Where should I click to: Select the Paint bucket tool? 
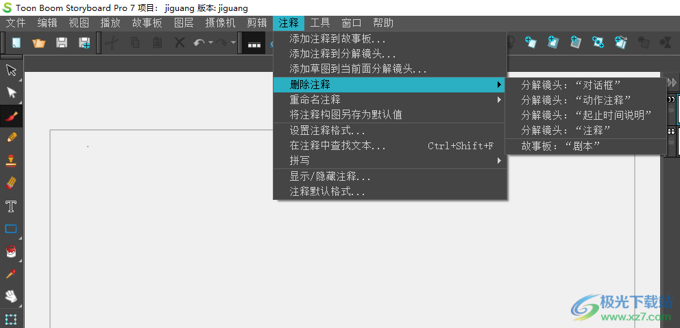(x=11, y=251)
